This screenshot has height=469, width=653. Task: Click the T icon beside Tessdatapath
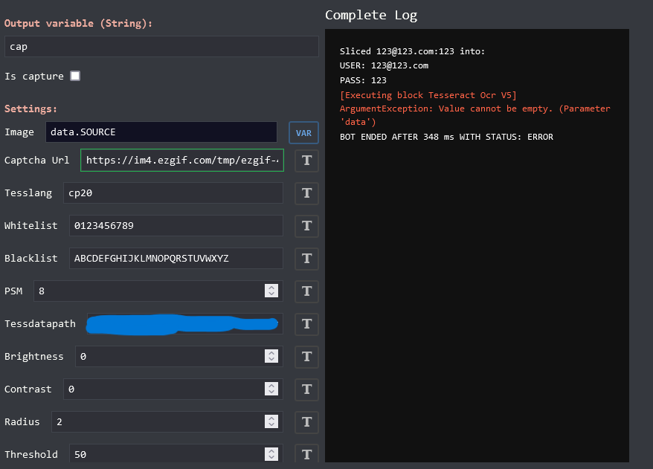306,324
